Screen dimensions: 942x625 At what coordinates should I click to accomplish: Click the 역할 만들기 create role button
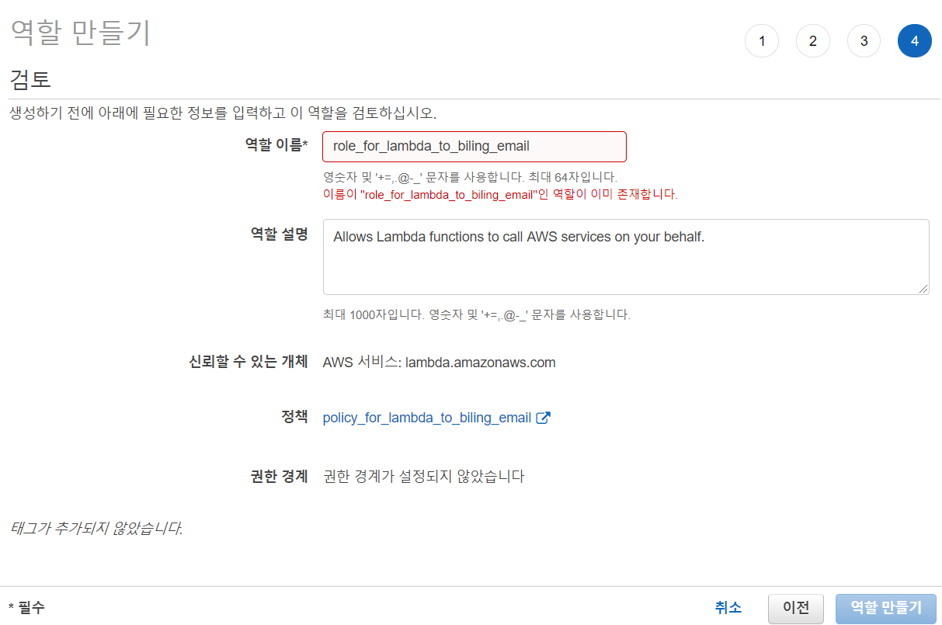(x=886, y=608)
